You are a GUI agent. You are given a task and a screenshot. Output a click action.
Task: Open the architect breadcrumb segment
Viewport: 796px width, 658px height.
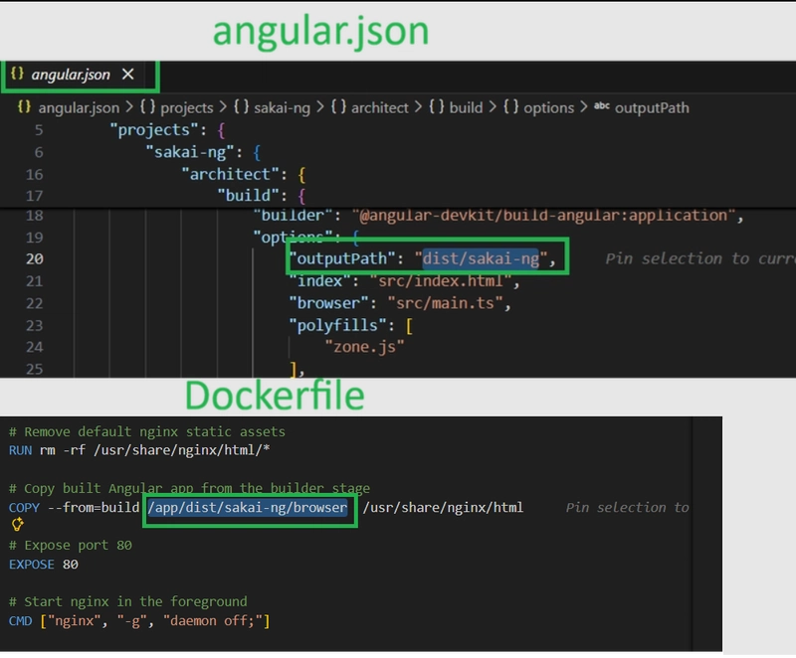coord(380,107)
